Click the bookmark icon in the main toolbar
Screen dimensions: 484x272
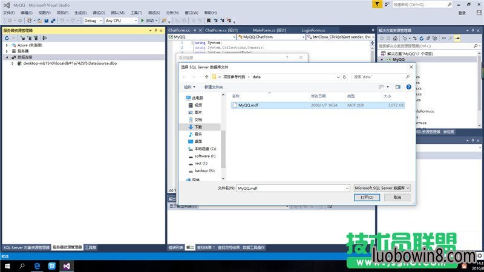pyautogui.click(x=209, y=21)
